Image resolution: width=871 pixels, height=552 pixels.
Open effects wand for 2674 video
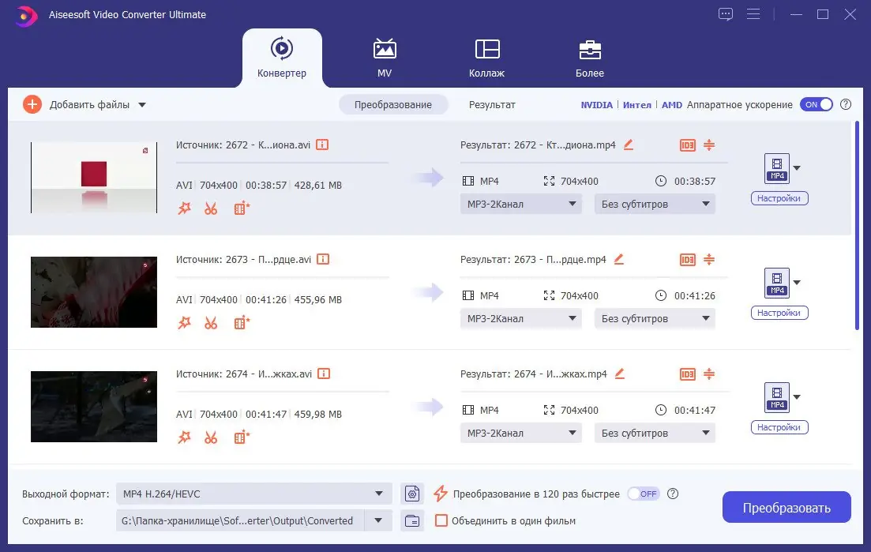pos(184,437)
